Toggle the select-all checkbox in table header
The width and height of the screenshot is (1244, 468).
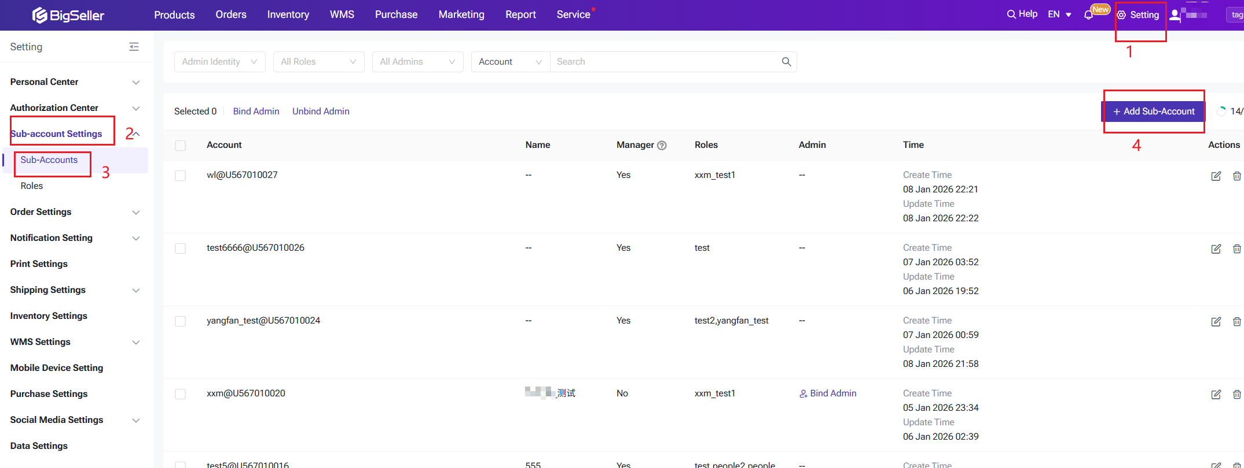click(x=181, y=146)
